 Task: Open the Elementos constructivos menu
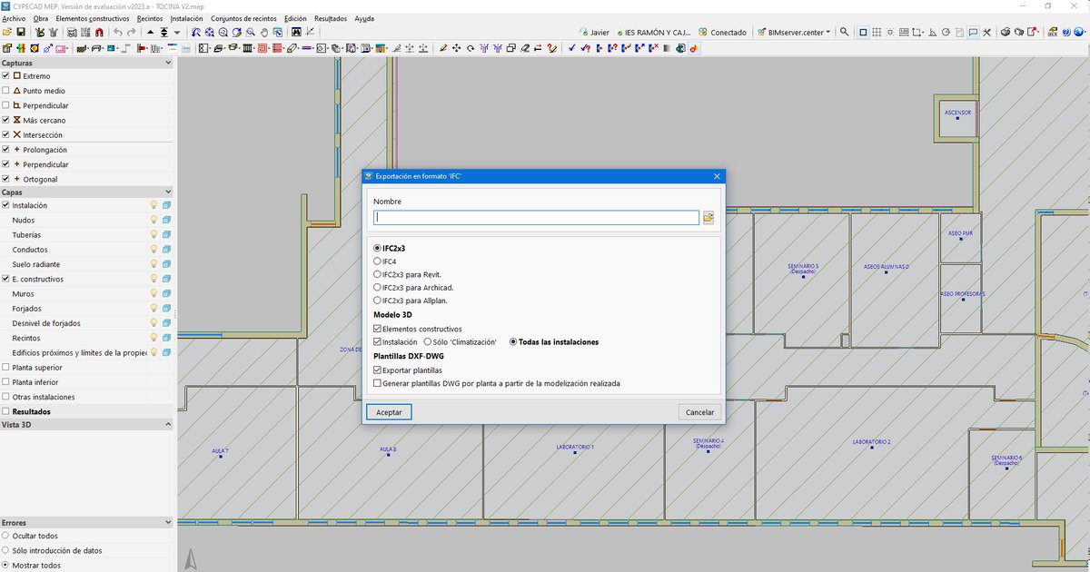tap(93, 18)
